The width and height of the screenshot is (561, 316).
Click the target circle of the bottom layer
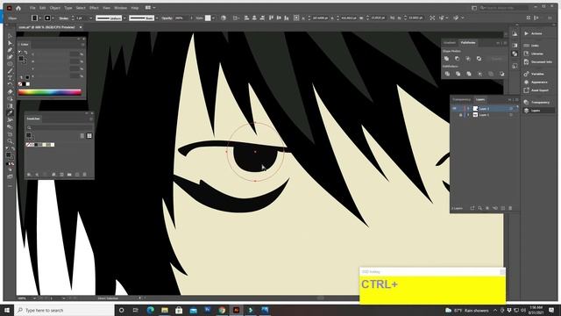click(510, 115)
